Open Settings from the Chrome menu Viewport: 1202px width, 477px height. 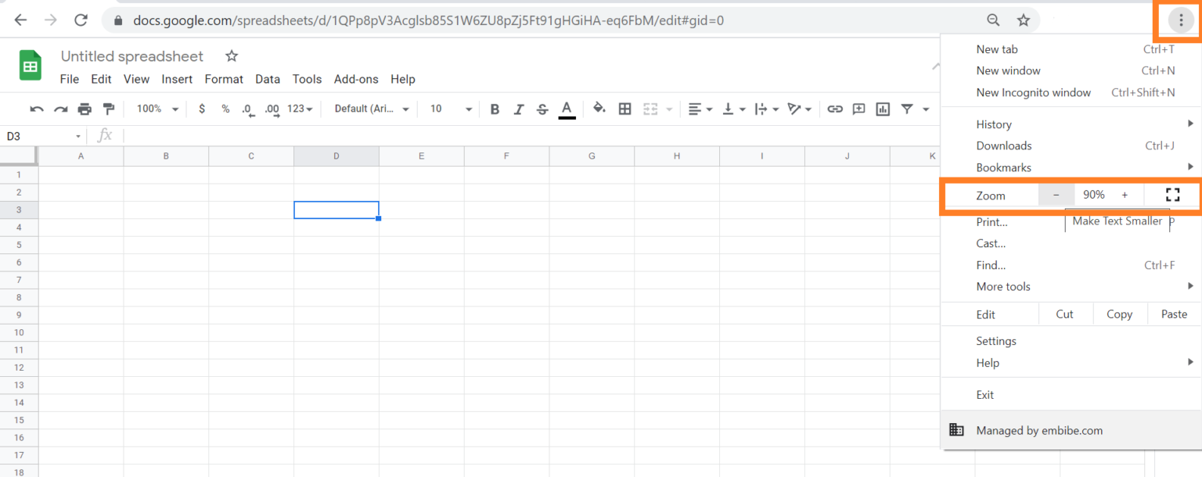995,341
